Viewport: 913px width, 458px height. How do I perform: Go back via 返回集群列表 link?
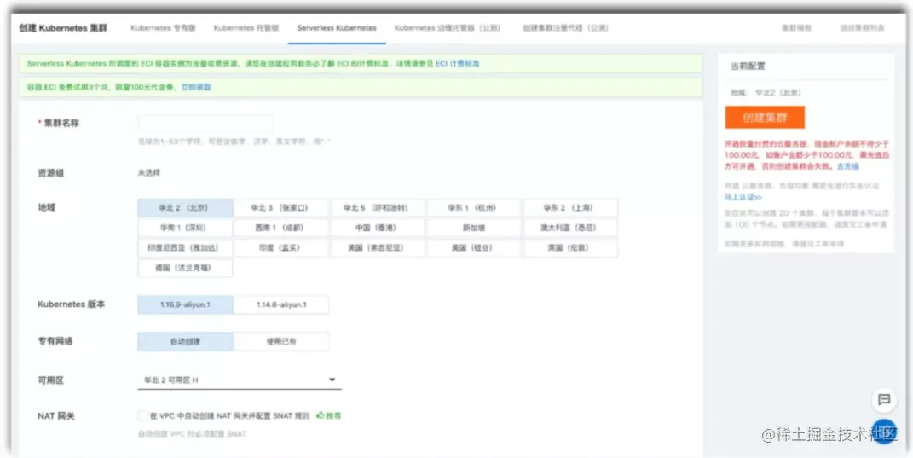[x=863, y=28]
